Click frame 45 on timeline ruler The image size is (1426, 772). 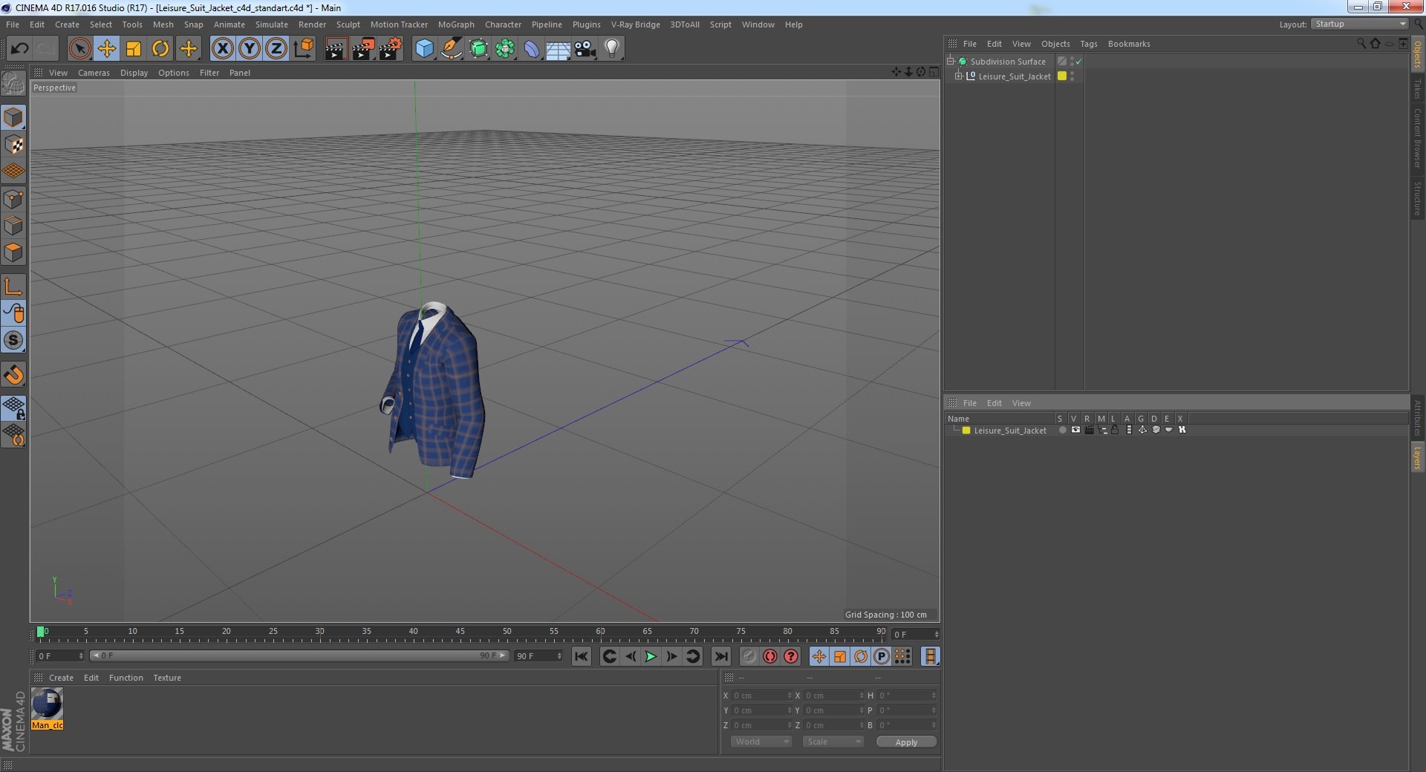click(460, 632)
